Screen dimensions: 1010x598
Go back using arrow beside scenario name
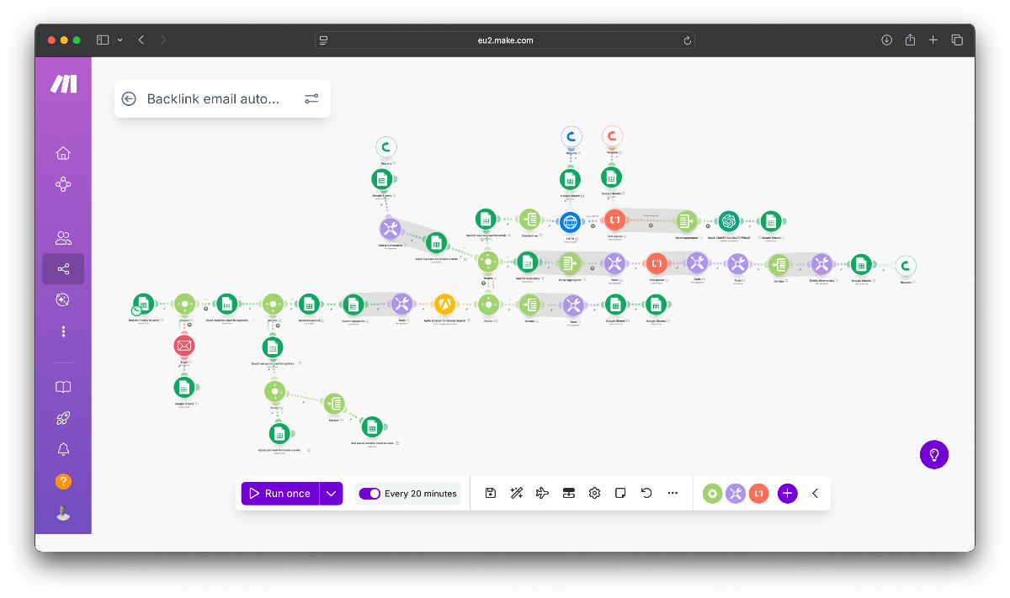[129, 98]
